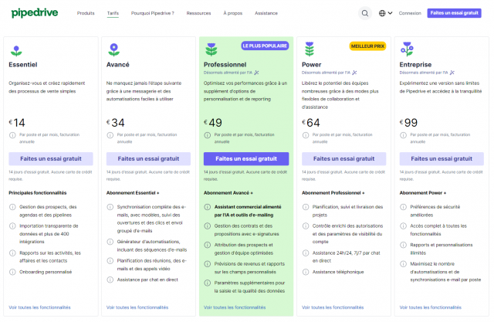Click info icon for Assistant commercial alimenté par l'IA
This screenshot has width=494, height=322.
coord(208,207)
